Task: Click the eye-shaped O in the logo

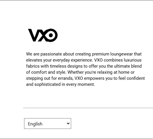Action: coord(51,35)
